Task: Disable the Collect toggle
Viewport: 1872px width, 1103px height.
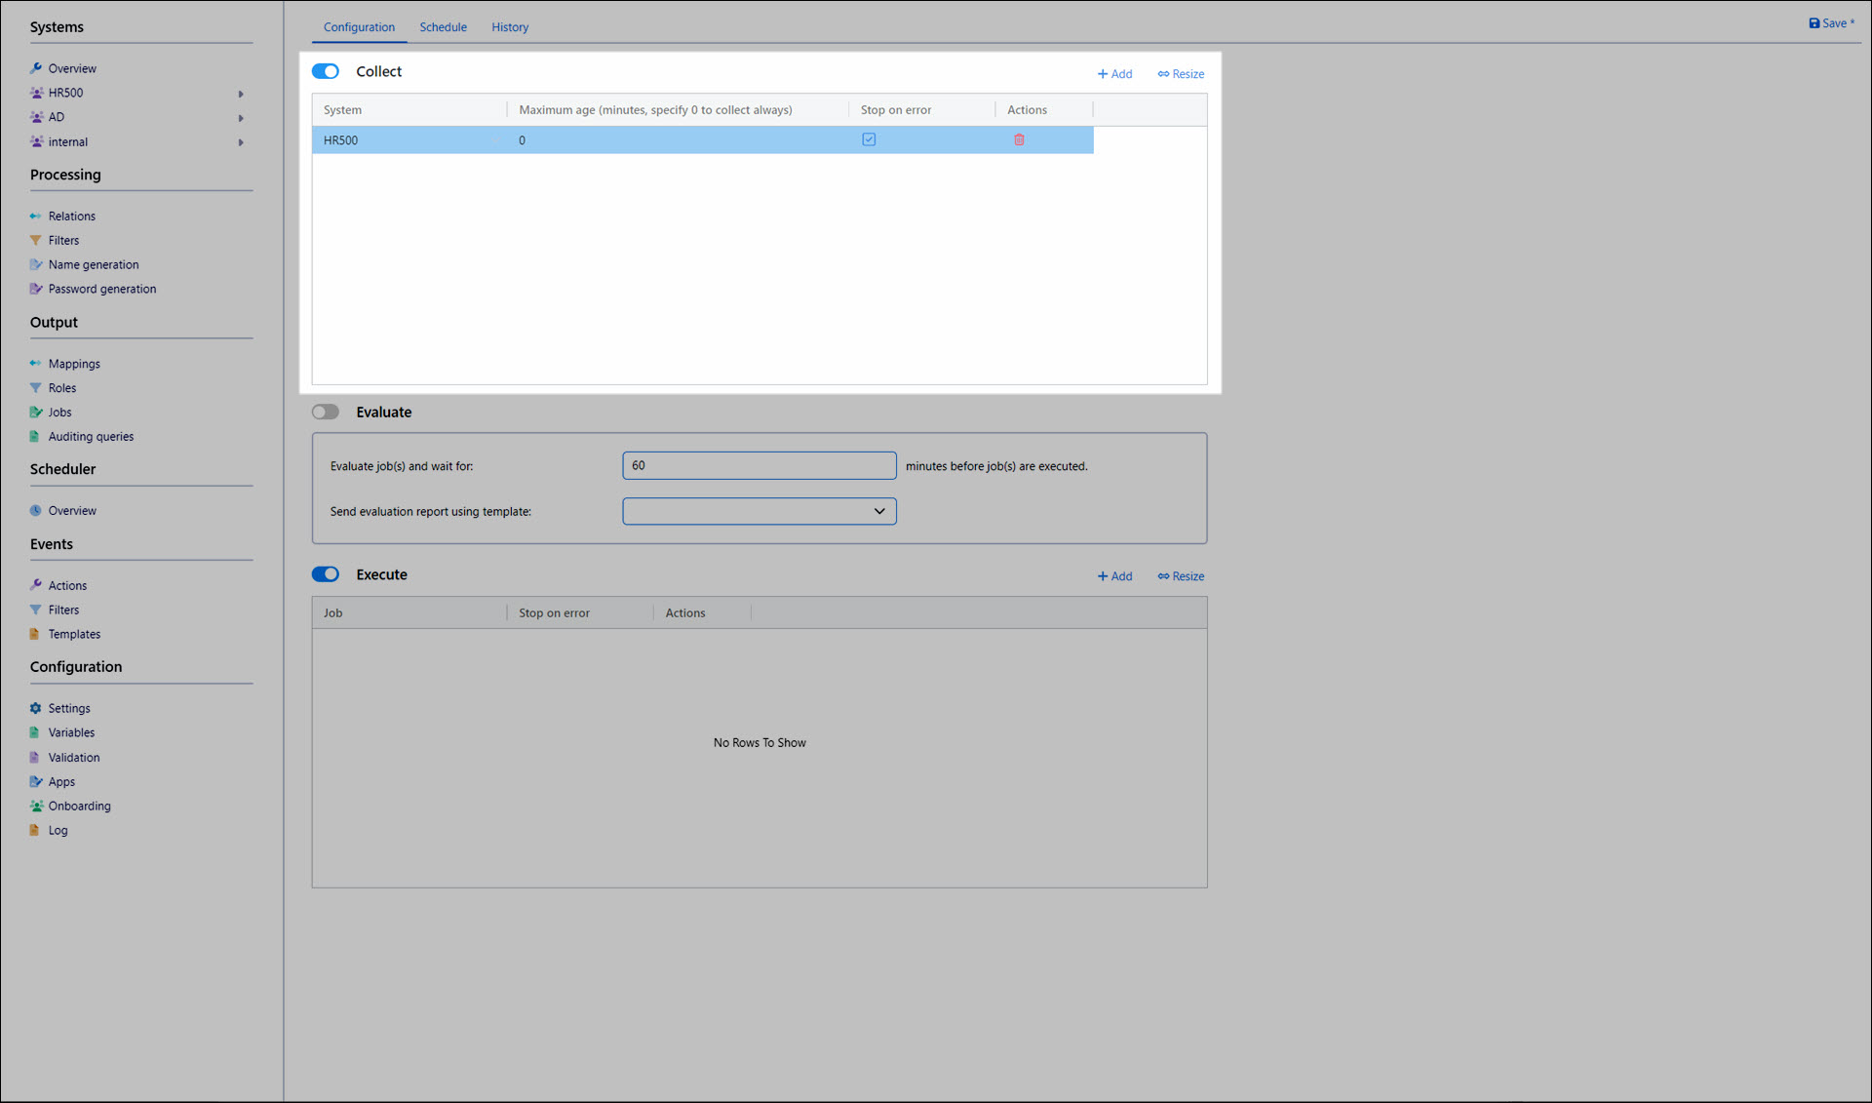Action: [326, 71]
